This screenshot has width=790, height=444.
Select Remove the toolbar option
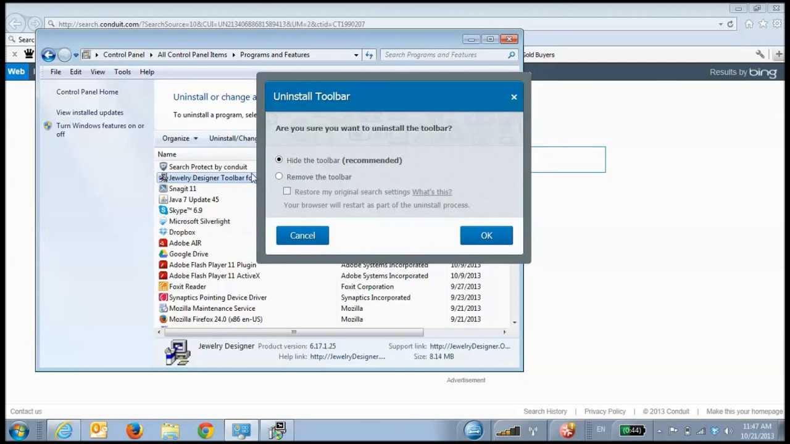point(279,177)
